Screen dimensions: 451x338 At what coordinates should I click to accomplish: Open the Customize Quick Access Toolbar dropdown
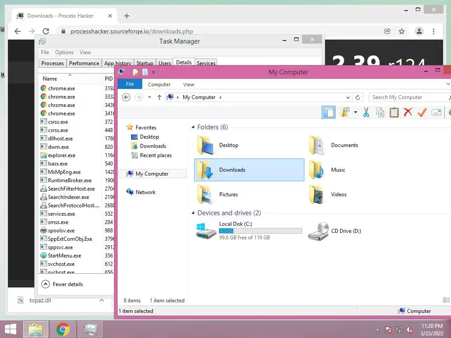pyautogui.click(x=154, y=73)
